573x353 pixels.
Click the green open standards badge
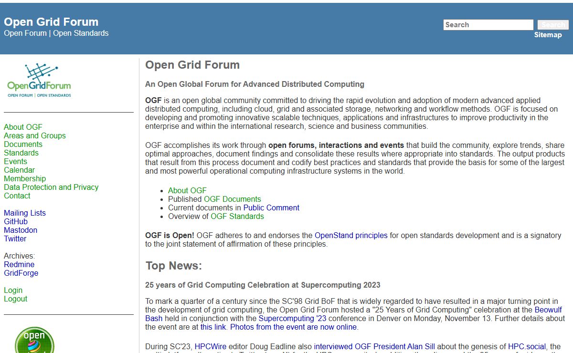click(34, 340)
